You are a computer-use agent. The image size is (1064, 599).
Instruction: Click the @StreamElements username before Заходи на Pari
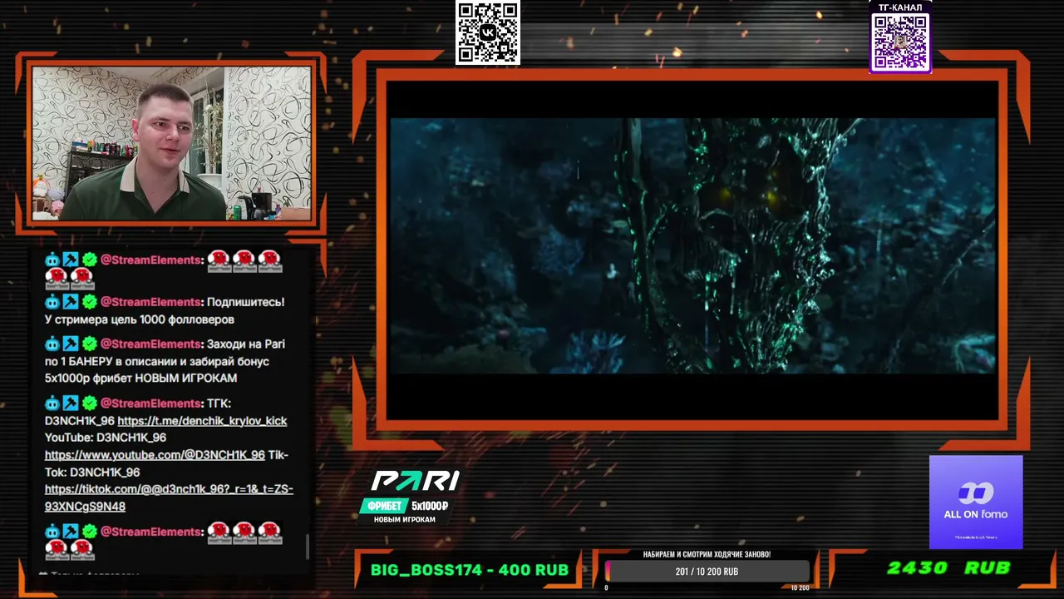coord(150,344)
